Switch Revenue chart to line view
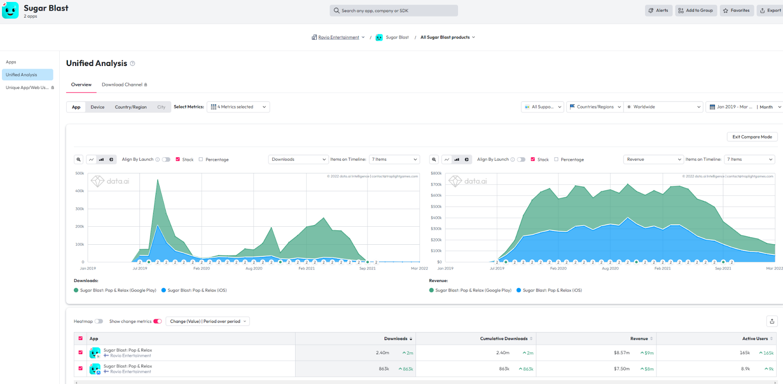783x384 pixels. coord(447,159)
